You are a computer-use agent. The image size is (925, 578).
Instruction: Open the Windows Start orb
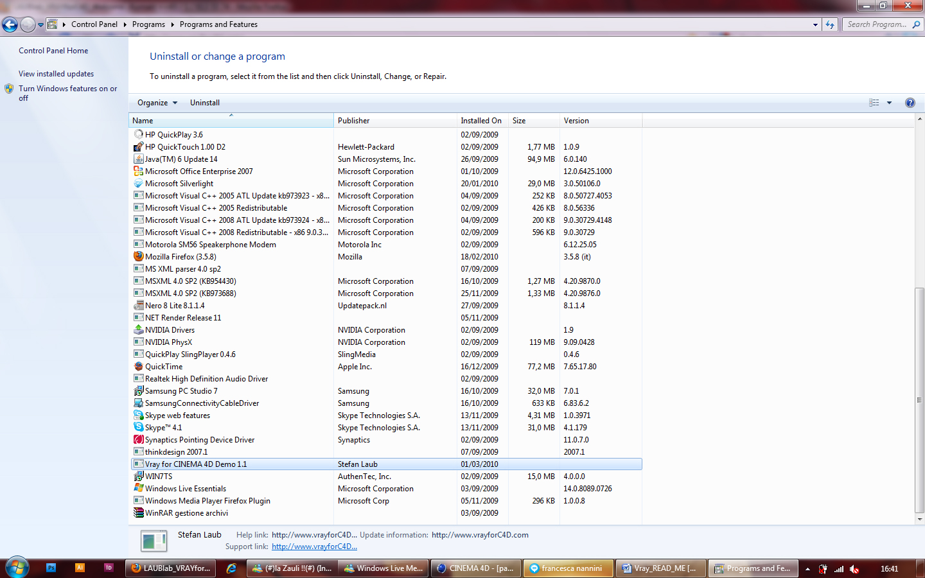point(17,568)
